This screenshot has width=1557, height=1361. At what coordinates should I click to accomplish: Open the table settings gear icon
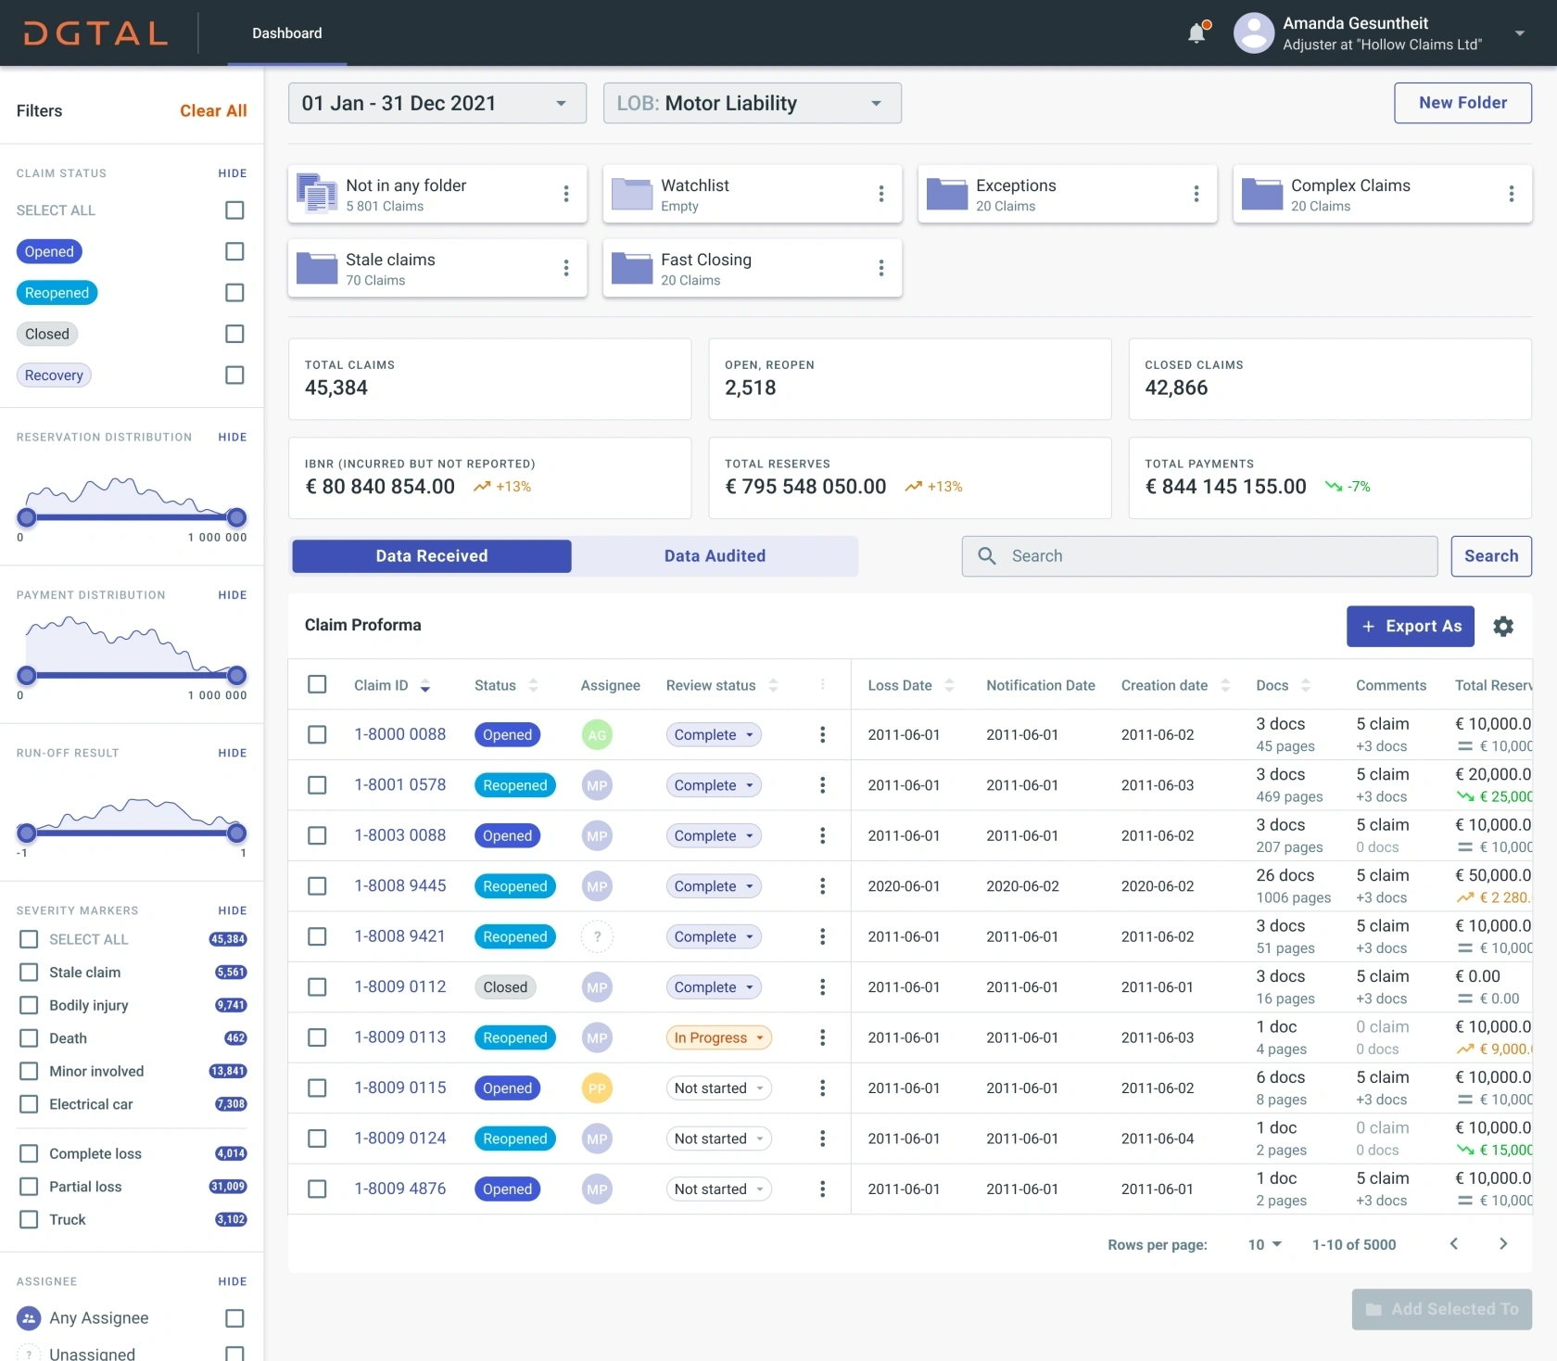(1502, 627)
